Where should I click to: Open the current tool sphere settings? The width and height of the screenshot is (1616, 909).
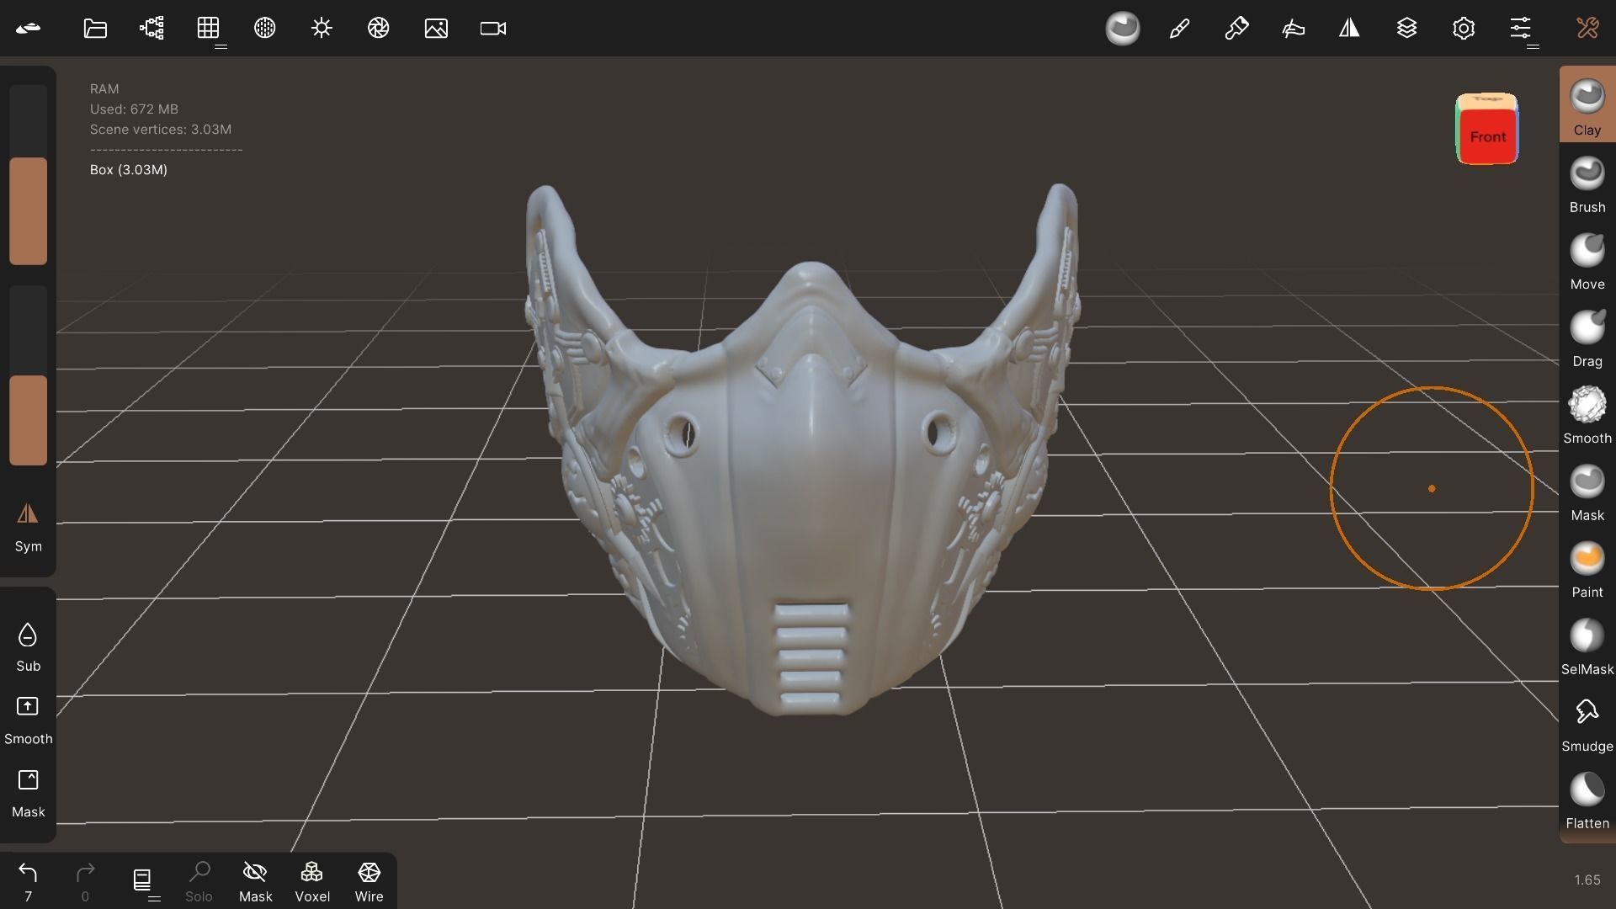1123,29
